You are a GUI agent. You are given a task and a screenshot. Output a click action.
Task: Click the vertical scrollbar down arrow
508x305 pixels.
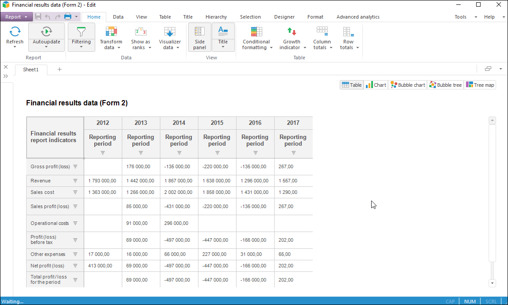tap(492, 283)
